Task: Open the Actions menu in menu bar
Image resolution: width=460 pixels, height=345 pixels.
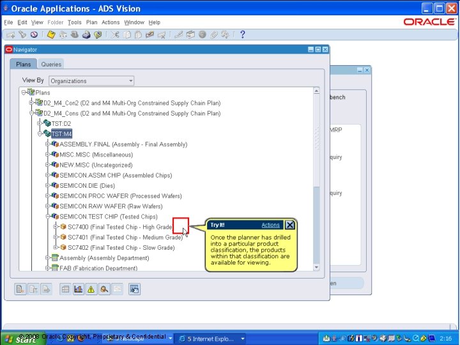Action: [x=111, y=22]
